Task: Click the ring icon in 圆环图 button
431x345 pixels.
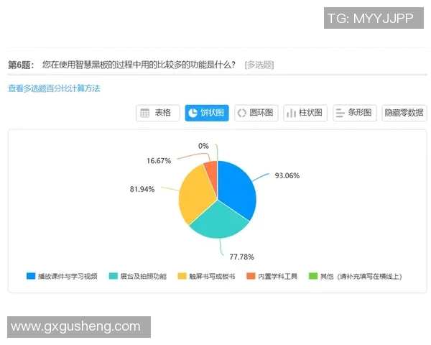Action: pyautogui.click(x=242, y=113)
